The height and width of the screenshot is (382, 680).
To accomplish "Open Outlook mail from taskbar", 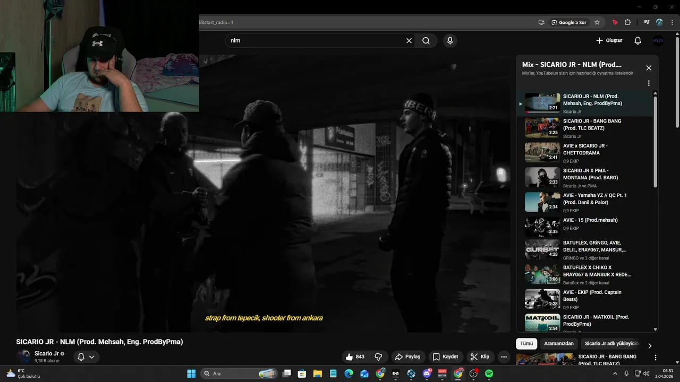I will 364,374.
